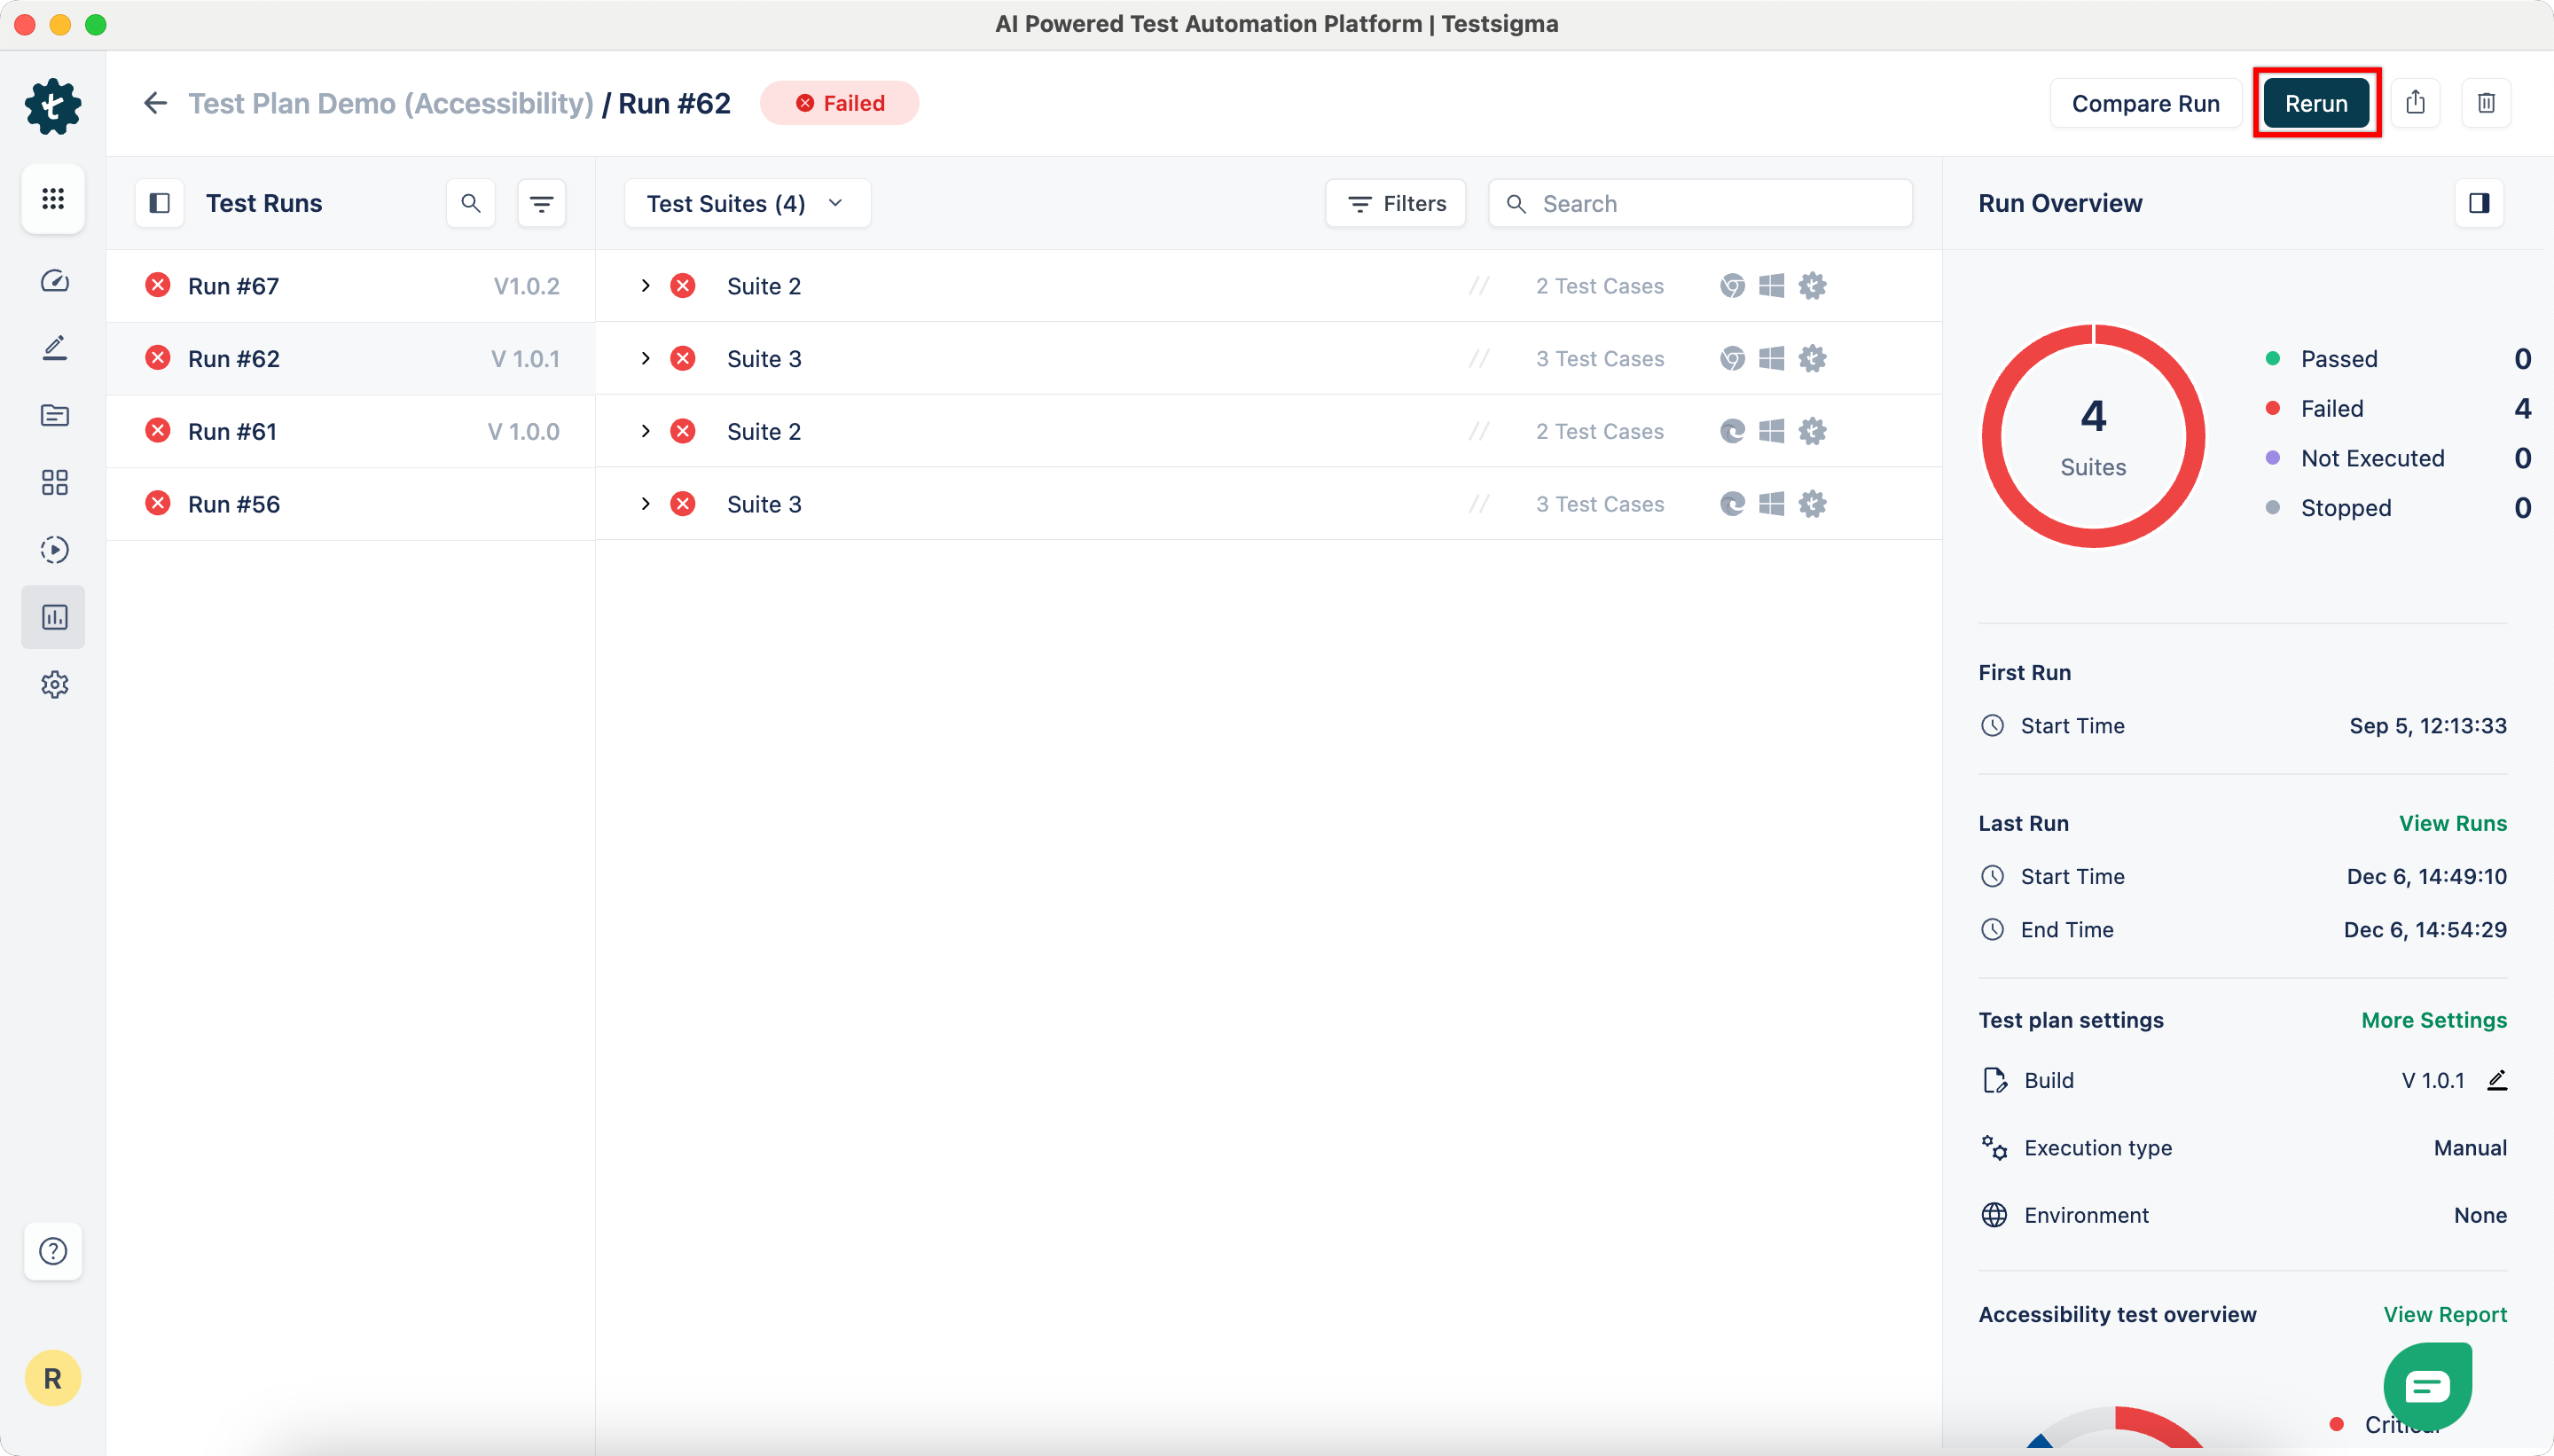2554x1456 pixels.
Task: Open the Test Suites (4) dropdown
Action: [746, 204]
